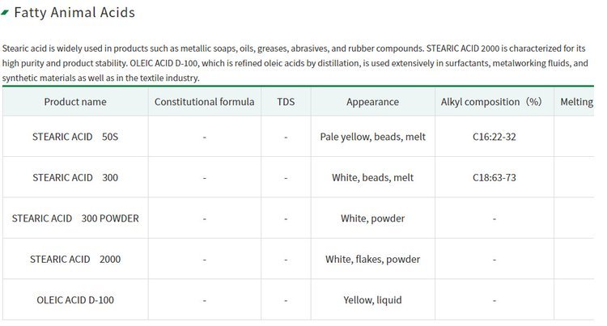Screen dimensions: 607x326
Task: Click the partially visible Melting column header
Action: click(576, 102)
